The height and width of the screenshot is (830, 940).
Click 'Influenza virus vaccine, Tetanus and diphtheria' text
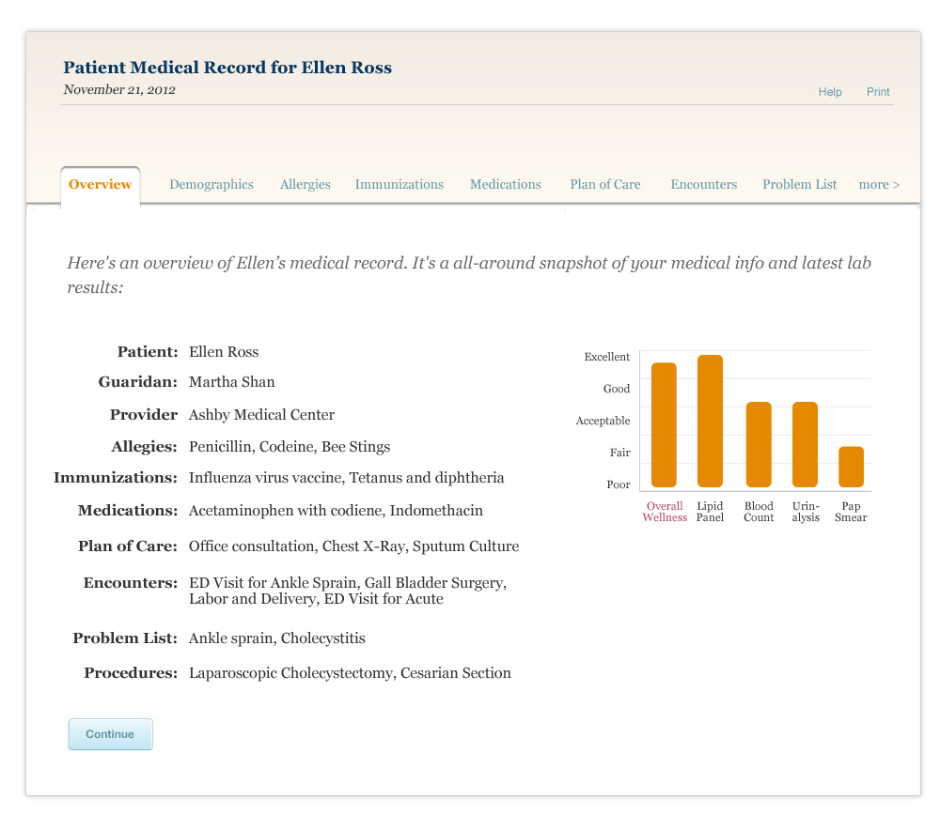pyautogui.click(x=347, y=478)
